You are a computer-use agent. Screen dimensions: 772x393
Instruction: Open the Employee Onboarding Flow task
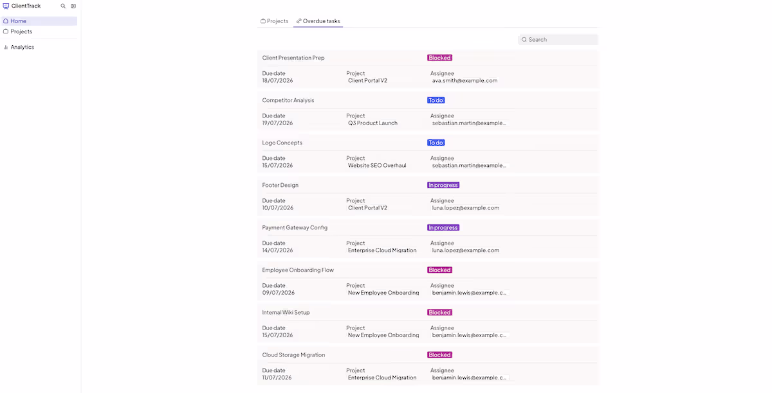point(298,270)
